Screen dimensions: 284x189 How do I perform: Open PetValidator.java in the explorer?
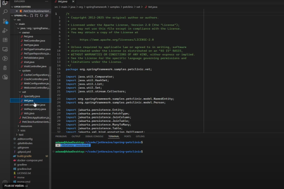[34, 58]
